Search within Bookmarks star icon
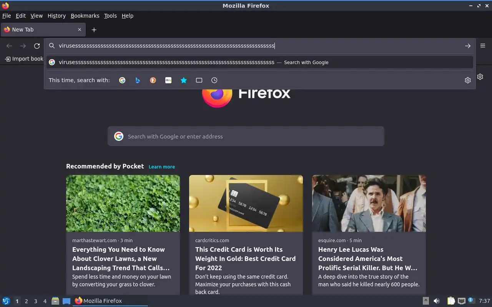The image size is (492, 307). pyautogui.click(x=184, y=80)
